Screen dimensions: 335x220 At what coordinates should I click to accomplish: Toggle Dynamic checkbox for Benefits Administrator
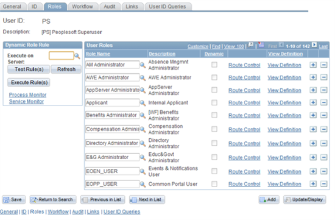pos(214,115)
